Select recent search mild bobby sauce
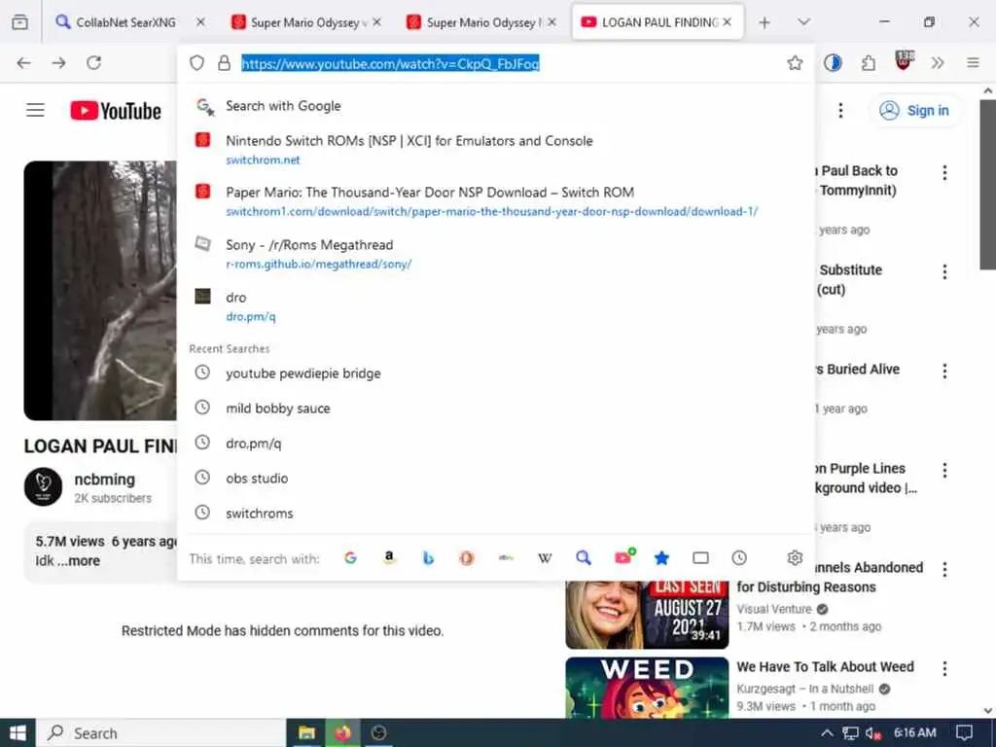 pos(495,408)
